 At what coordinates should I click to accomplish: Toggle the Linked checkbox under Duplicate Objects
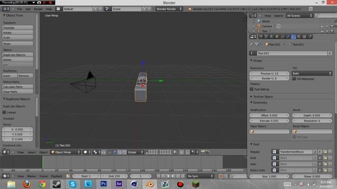click(x=4, y=112)
